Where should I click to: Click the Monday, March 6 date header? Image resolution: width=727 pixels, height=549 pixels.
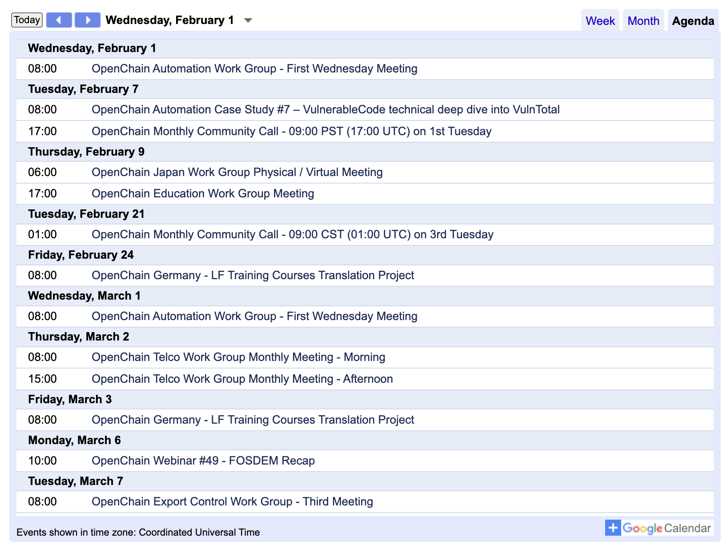click(x=365, y=441)
